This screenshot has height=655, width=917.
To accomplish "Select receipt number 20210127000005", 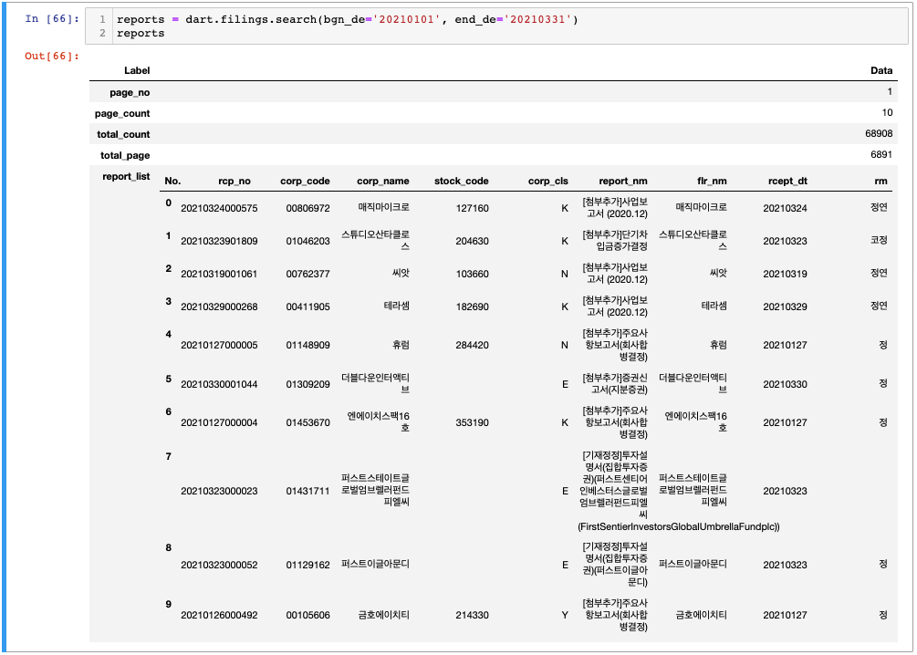I will pyautogui.click(x=219, y=345).
